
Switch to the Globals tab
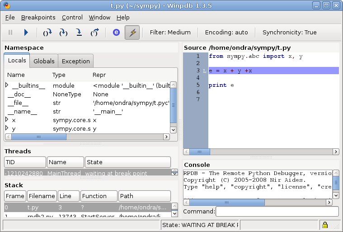(44, 61)
